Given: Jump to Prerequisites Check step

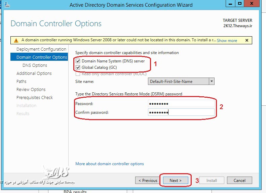Looking at the screenshot, I should pos(35,98).
